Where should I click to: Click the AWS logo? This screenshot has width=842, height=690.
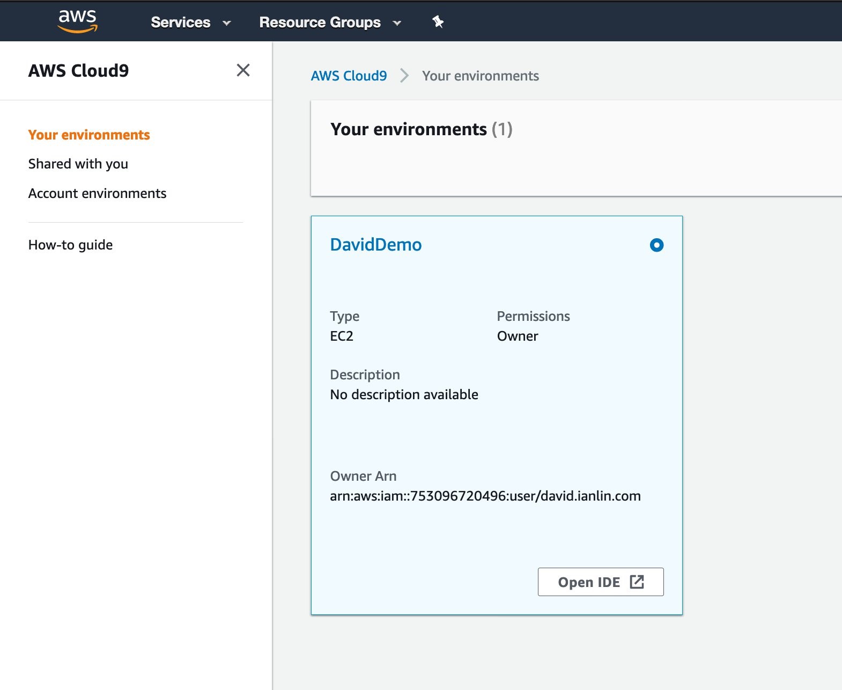pos(78,21)
